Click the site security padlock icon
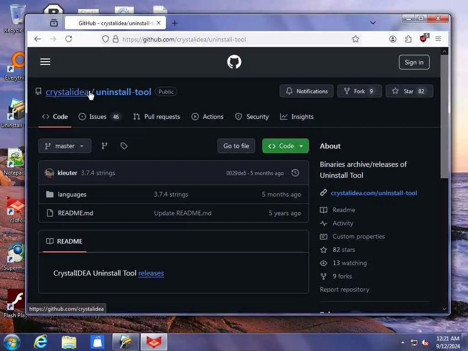The height and width of the screenshot is (351, 468). click(116, 39)
